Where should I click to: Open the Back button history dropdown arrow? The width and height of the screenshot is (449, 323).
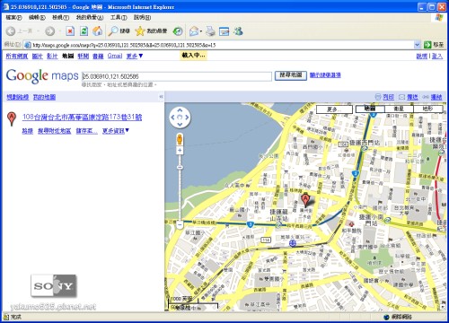38,31
